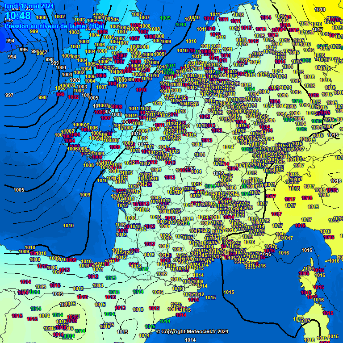343x343 pixels.
Task: Click the 1010 value over the Bay of Biscay
Action: pyautogui.click(x=68, y=226)
